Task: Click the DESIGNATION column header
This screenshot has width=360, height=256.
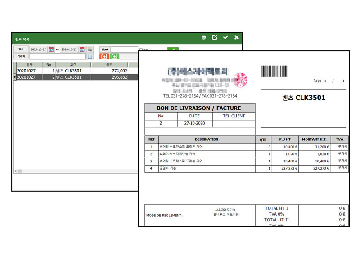Action: pos(207,139)
